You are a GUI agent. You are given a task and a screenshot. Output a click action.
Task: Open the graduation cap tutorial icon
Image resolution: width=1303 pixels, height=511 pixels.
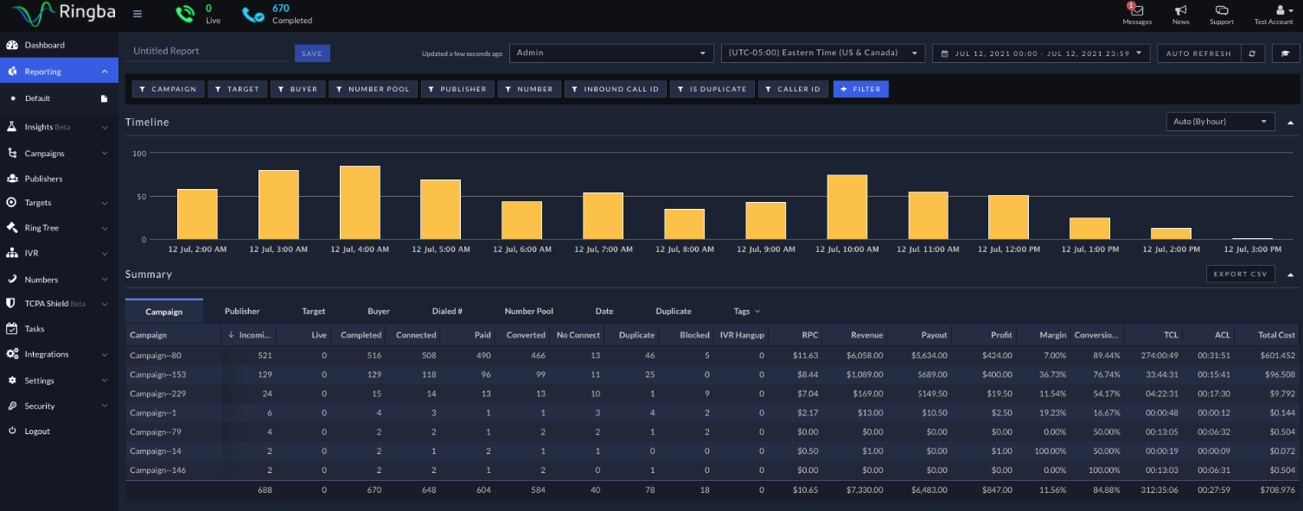point(1286,54)
